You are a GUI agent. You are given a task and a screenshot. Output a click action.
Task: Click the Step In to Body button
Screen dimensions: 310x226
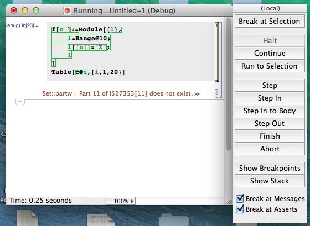[270, 111]
